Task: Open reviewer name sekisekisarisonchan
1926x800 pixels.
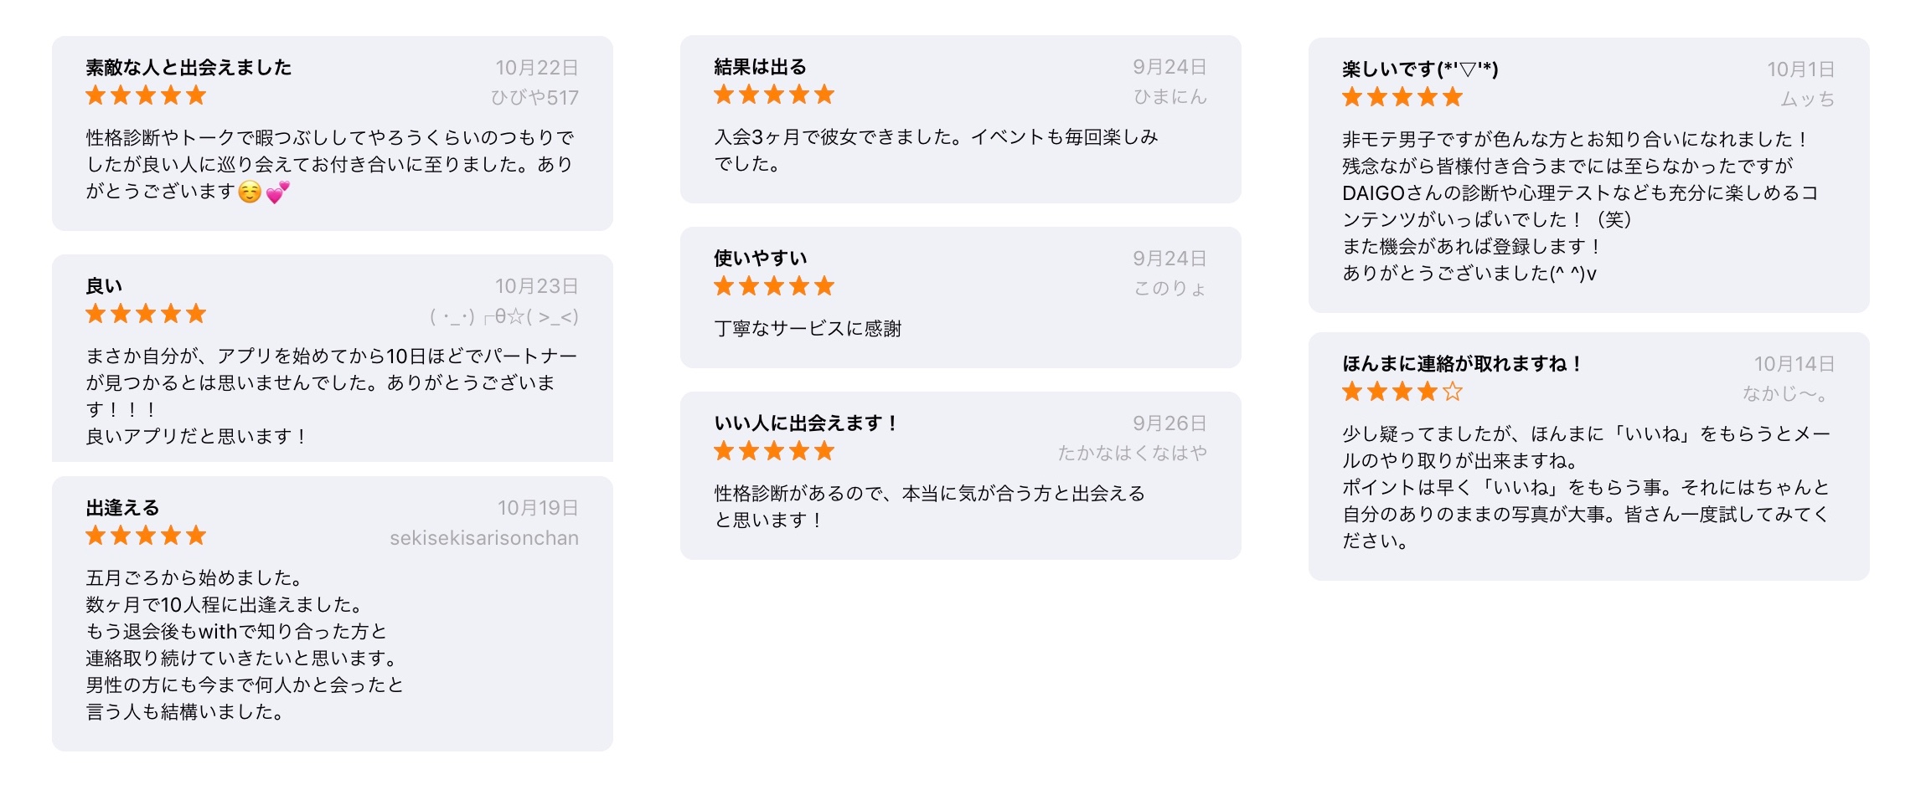Action: point(484,538)
